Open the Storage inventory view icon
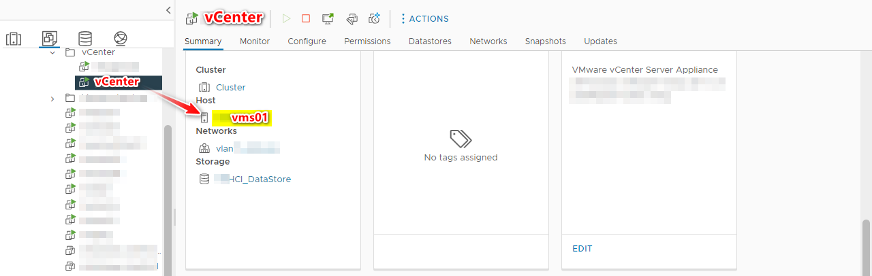 coord(85,39)
